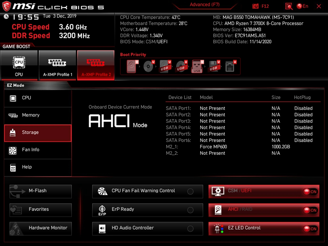This screenshot has height=246, width=328.
Task: Click the Memory stick icon in sidebar
Action: [13, 115]
